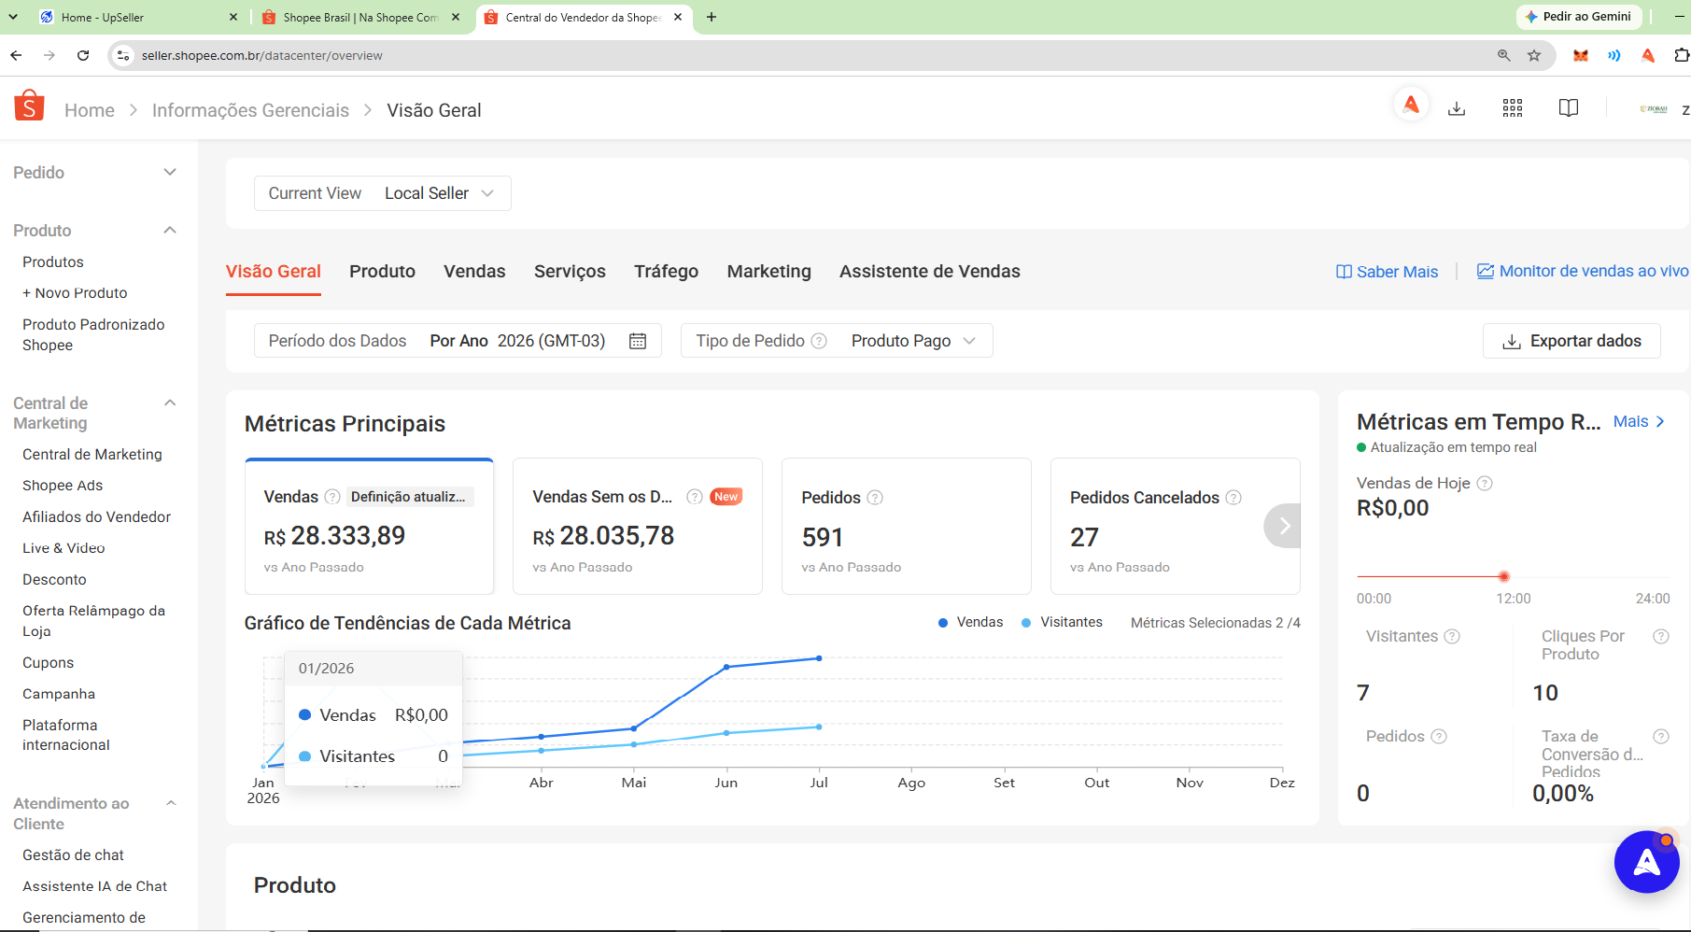Open the download icon in header
Image resolution: width=1691 pixels, height=932 pixels.
[1457, 108]
